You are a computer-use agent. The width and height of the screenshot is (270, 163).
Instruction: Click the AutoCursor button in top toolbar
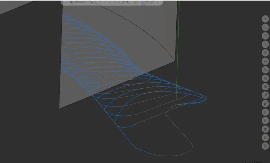78,2
